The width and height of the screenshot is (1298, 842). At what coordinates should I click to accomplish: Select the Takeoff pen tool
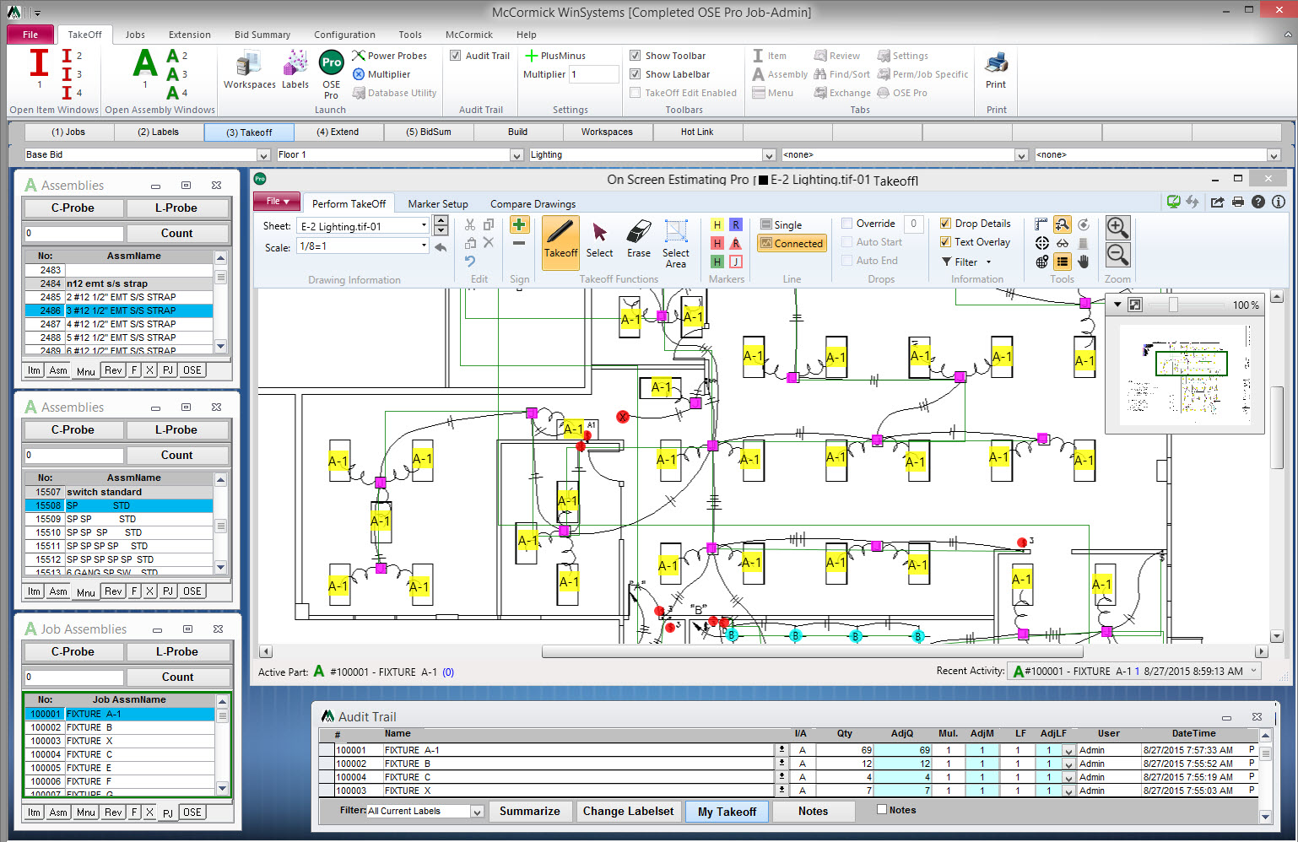pyautogui.click(x=560, y=243)
